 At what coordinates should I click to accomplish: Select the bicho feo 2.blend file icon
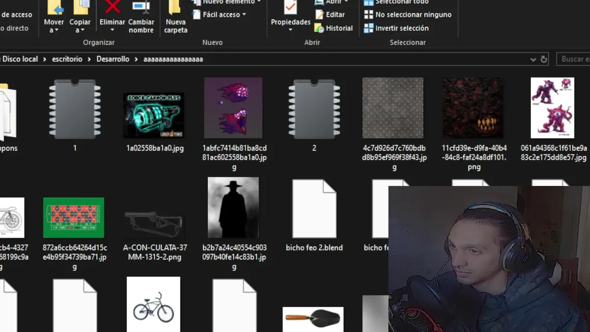click(x=314, y=208)
